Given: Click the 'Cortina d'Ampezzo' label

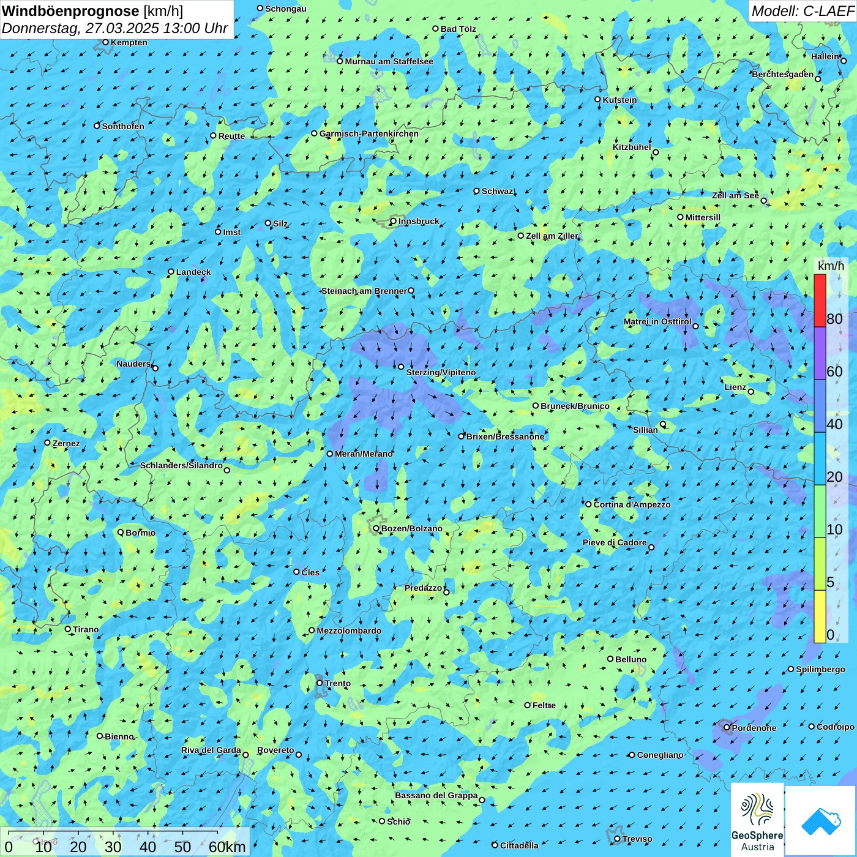Looking at the screenshot, I should pyautogui.click(x=632, y=504).
